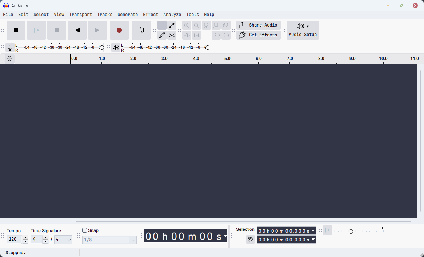Click the speaker playback meter icon

click(116, 48)
